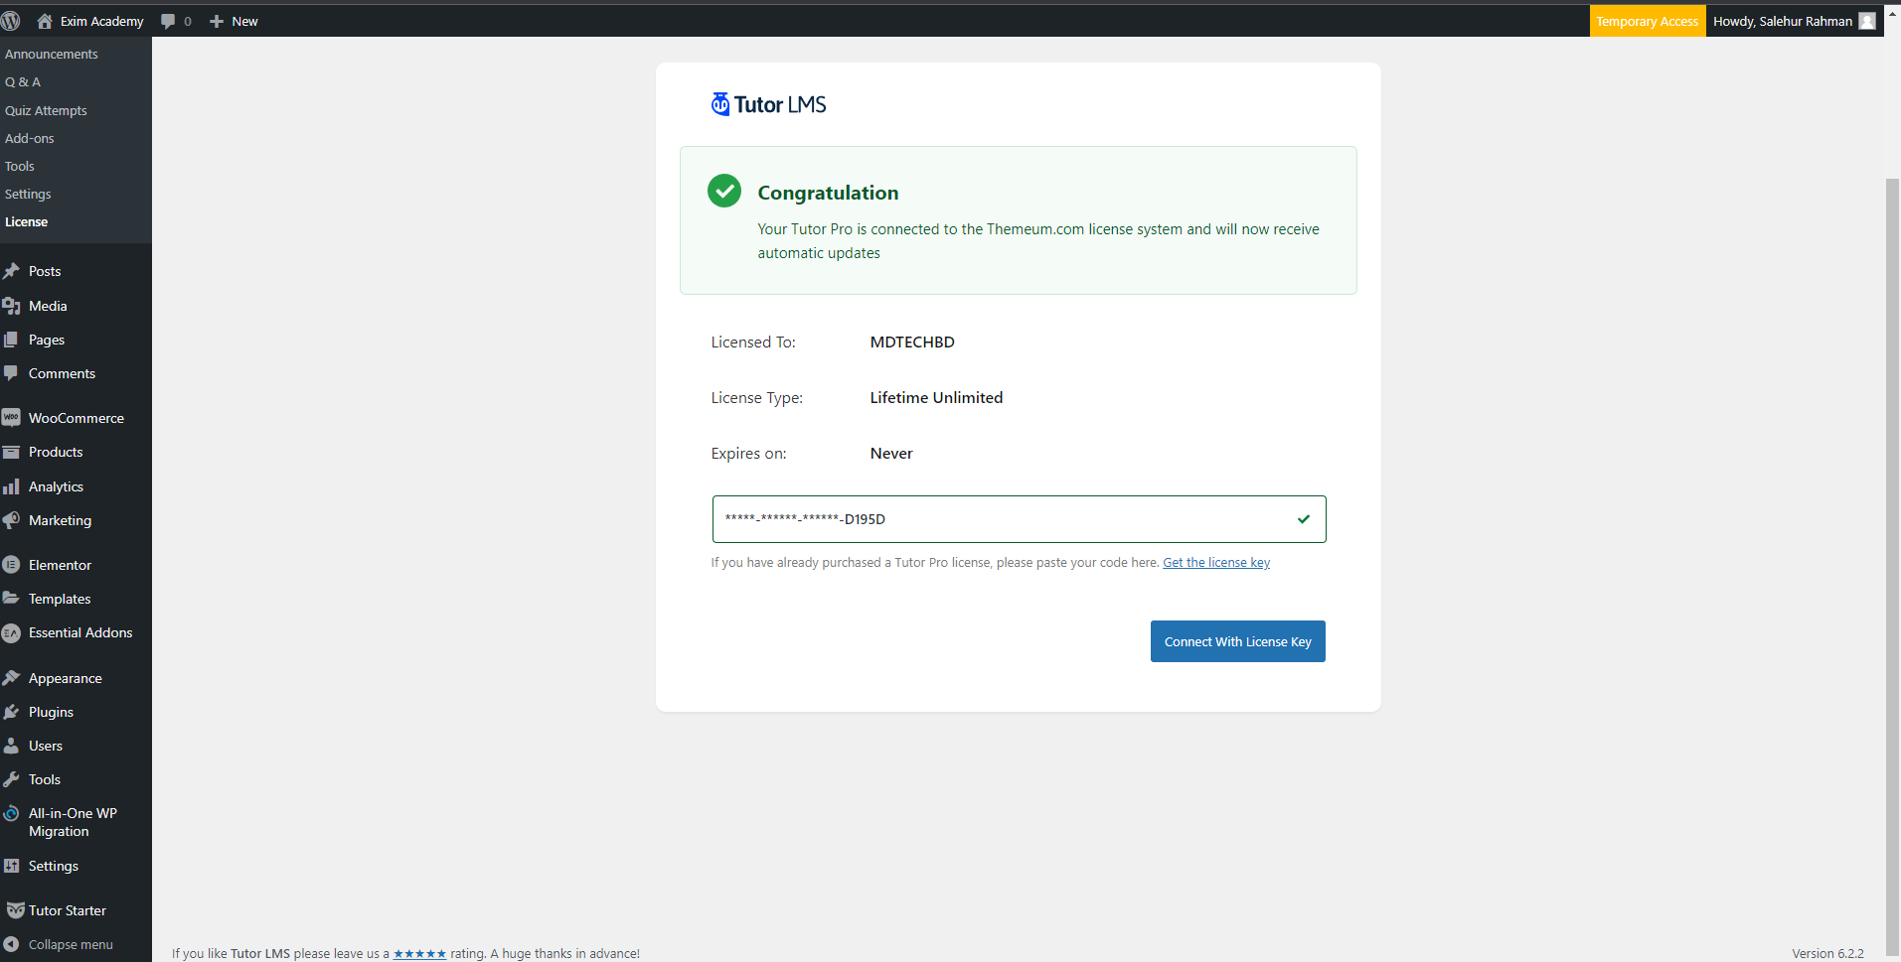The height and width of the screenshot is (962, 1901).
Task: Click Connect With License Key button
Action: point(1237,641)
